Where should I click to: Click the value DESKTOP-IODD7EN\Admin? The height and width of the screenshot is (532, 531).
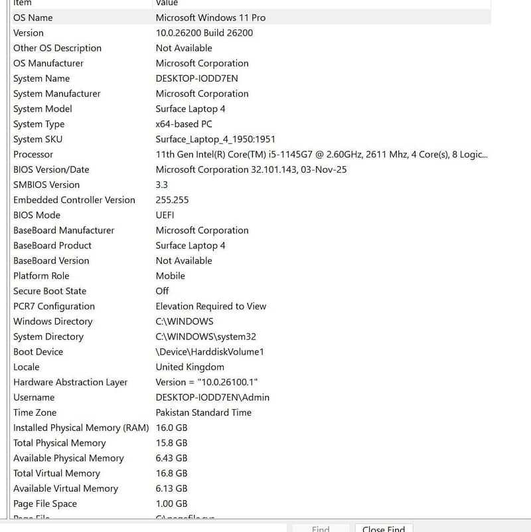[212, 398]
